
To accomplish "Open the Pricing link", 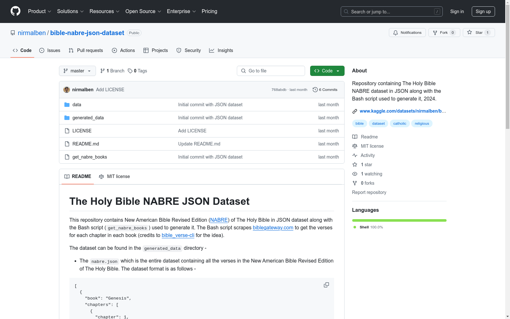I will (x=209, y=11).
